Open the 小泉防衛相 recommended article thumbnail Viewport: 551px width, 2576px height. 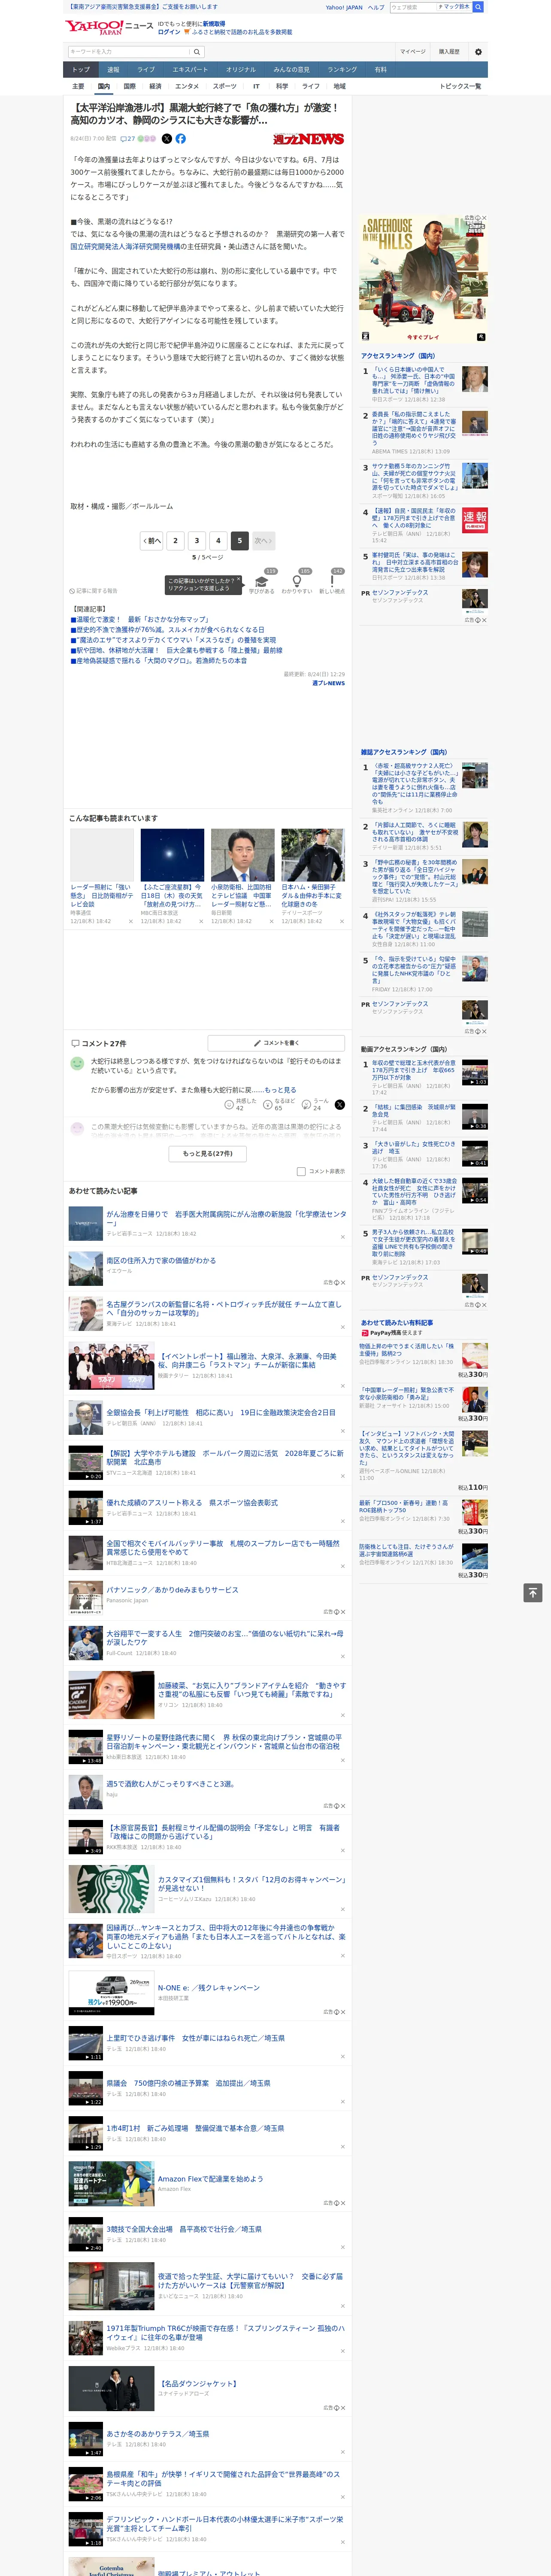242,855
